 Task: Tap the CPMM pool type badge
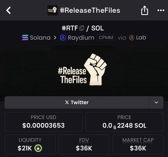click(106, 37)
